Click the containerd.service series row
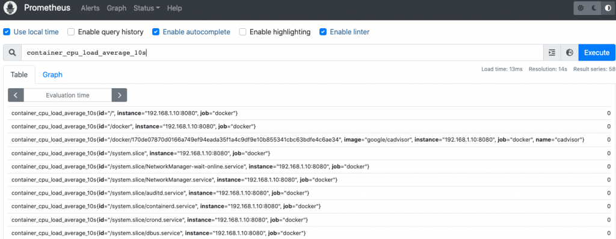The height and width of the screenshot is (239, 616). [x=310, y=206]
